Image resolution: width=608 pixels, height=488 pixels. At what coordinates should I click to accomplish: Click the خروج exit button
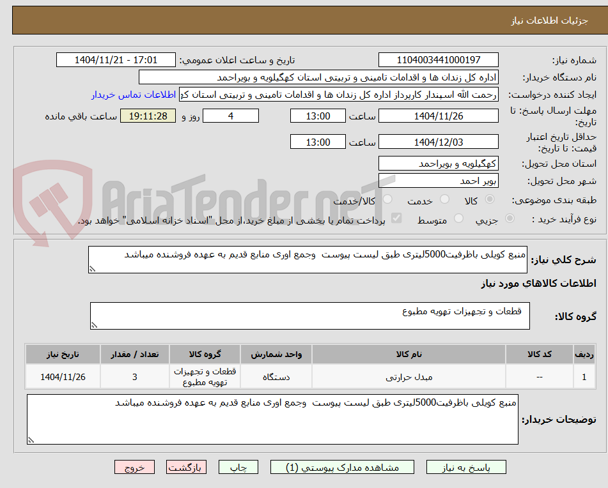click(134, 467)
